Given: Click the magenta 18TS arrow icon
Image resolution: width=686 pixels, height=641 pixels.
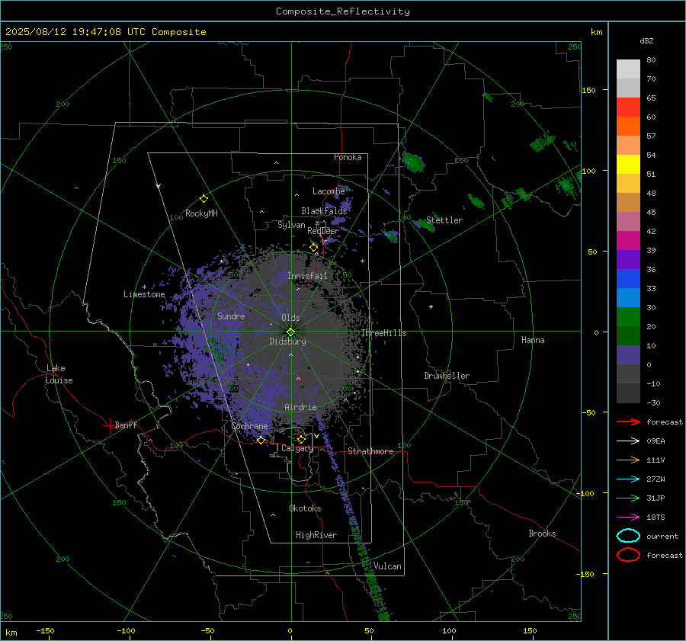Looking at the screenshot, I should click(628, 518).
